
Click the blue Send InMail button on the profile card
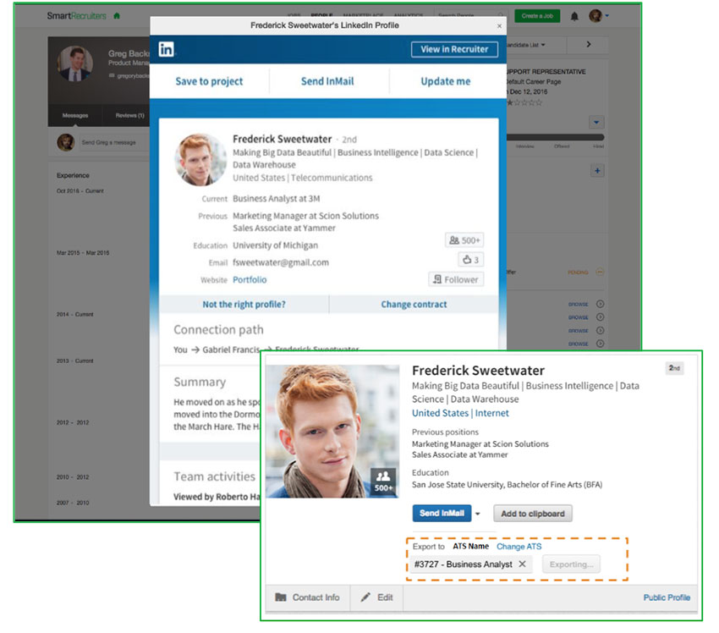(x=442, y=514)
